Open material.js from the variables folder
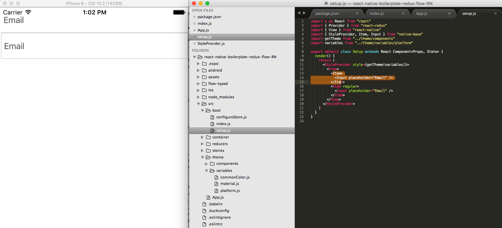This screenshot has height=228, width=502. coord(230,184)
